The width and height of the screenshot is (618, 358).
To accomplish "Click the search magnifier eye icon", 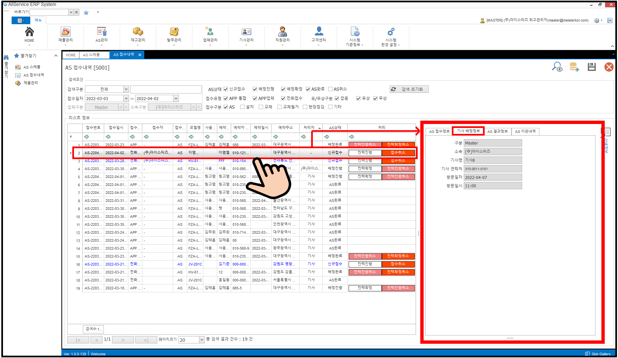I will point(557,67).
